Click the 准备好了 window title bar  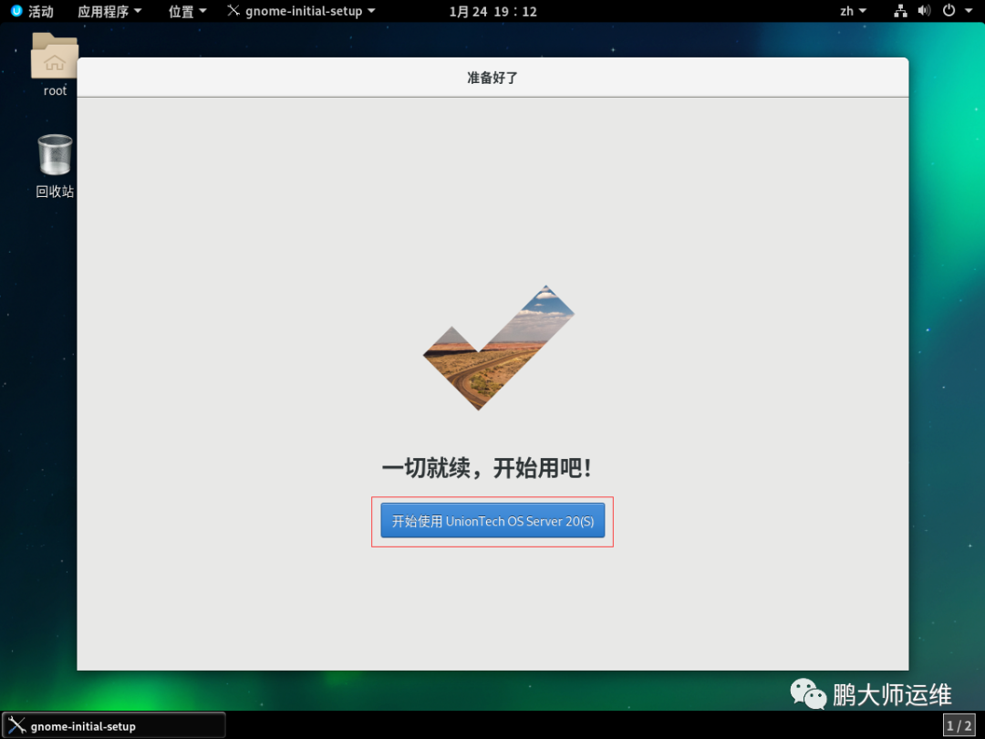coord(493,78)
